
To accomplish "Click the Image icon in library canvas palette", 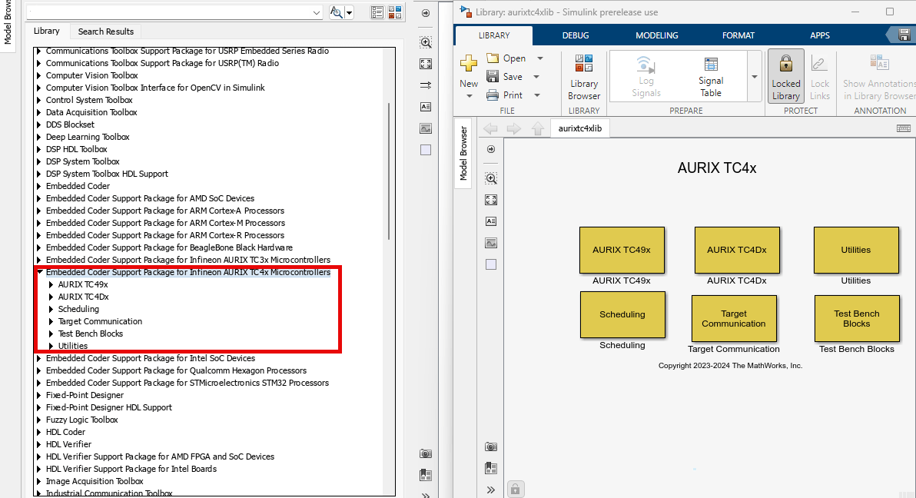I will click(x=491, y=243).
